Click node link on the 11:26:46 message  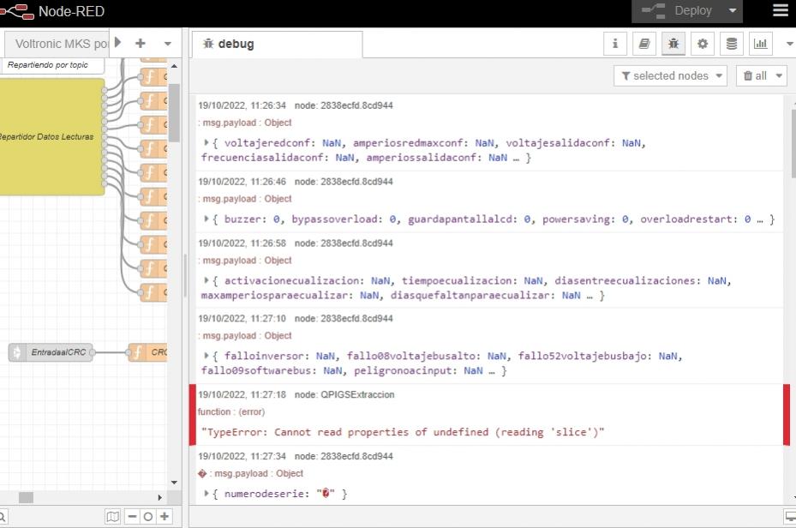click(344, 182)
